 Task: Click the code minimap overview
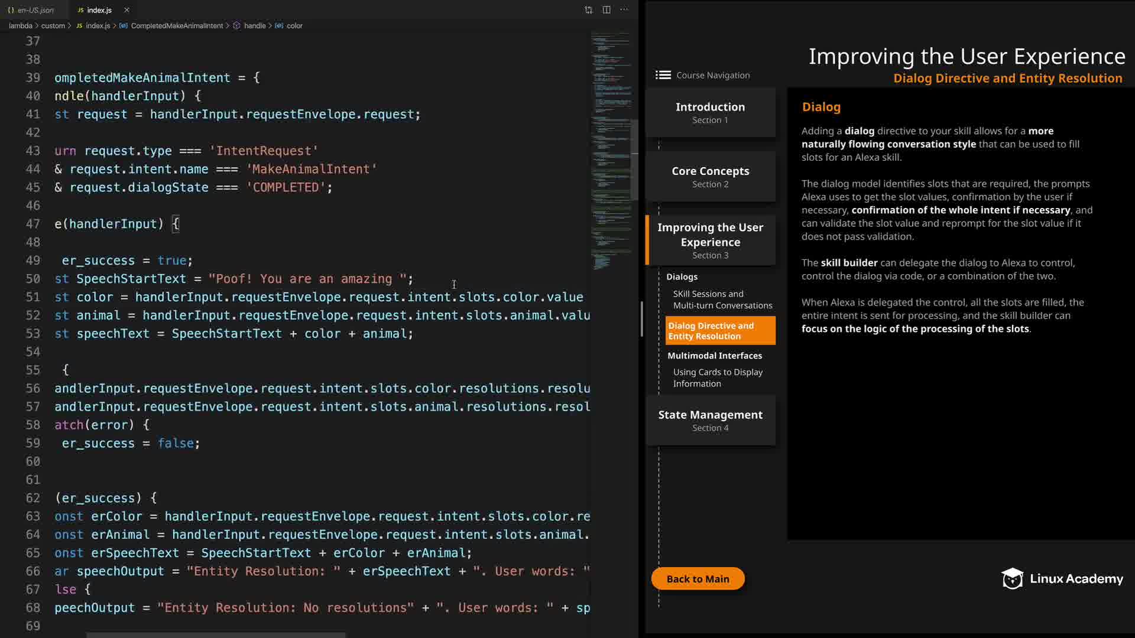pos(611,148)
